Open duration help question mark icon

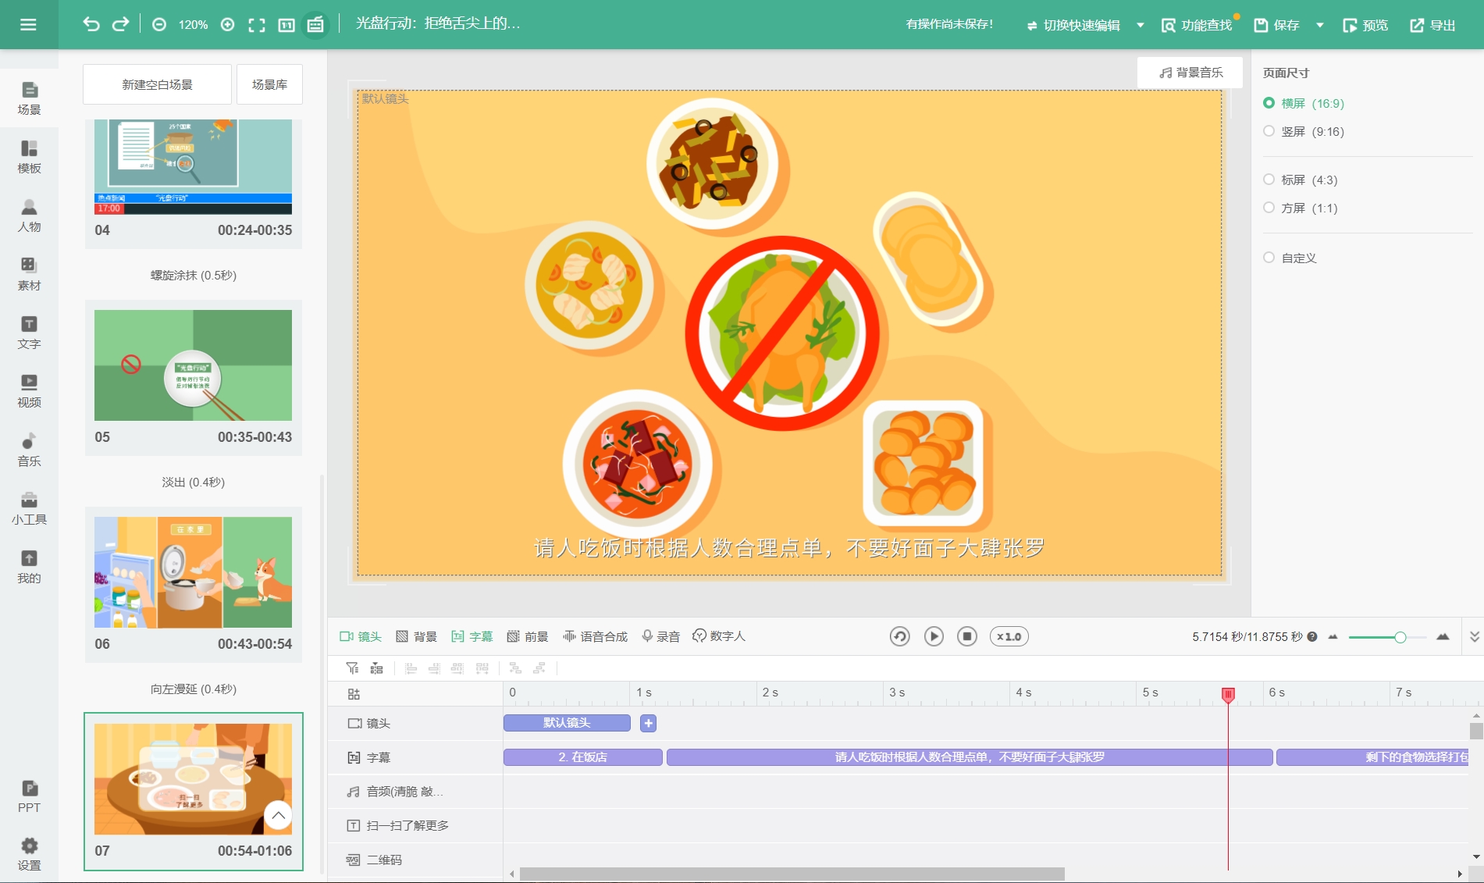point(1312,637)
